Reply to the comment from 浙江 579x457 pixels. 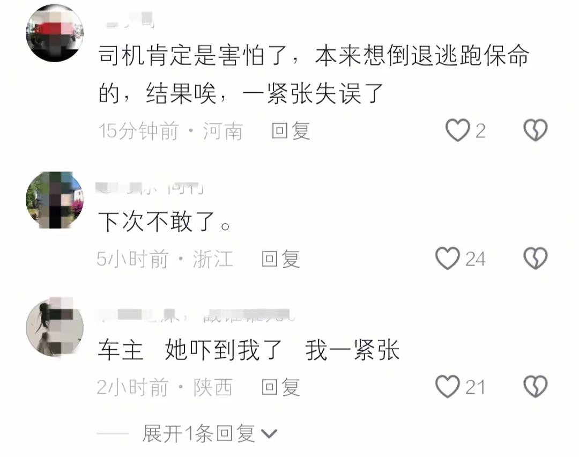[280, 259]
